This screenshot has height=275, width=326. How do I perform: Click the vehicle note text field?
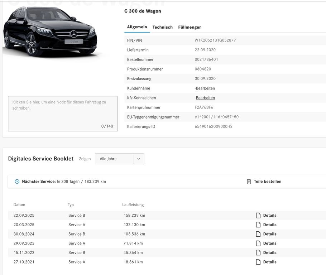[x=63, y=114]
